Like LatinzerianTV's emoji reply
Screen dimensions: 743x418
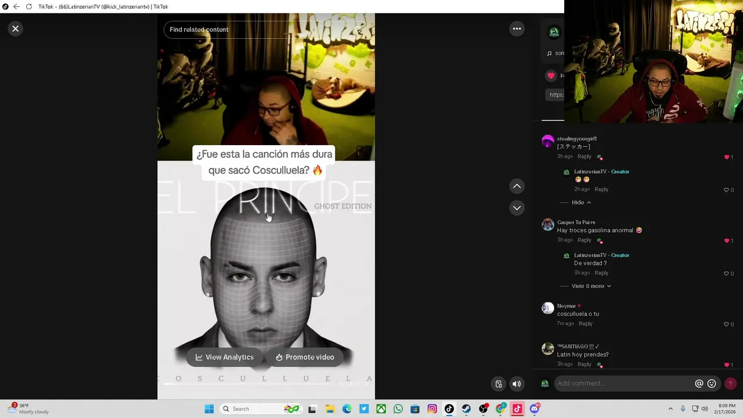[726, 190]
